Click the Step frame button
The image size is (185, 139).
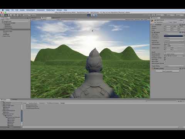click(x=96, y=15)
